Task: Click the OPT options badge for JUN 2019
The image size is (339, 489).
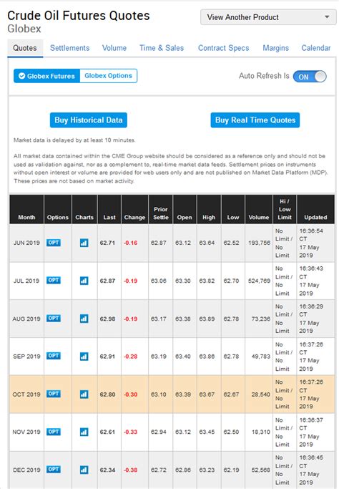Action: [x=54, y=243]
